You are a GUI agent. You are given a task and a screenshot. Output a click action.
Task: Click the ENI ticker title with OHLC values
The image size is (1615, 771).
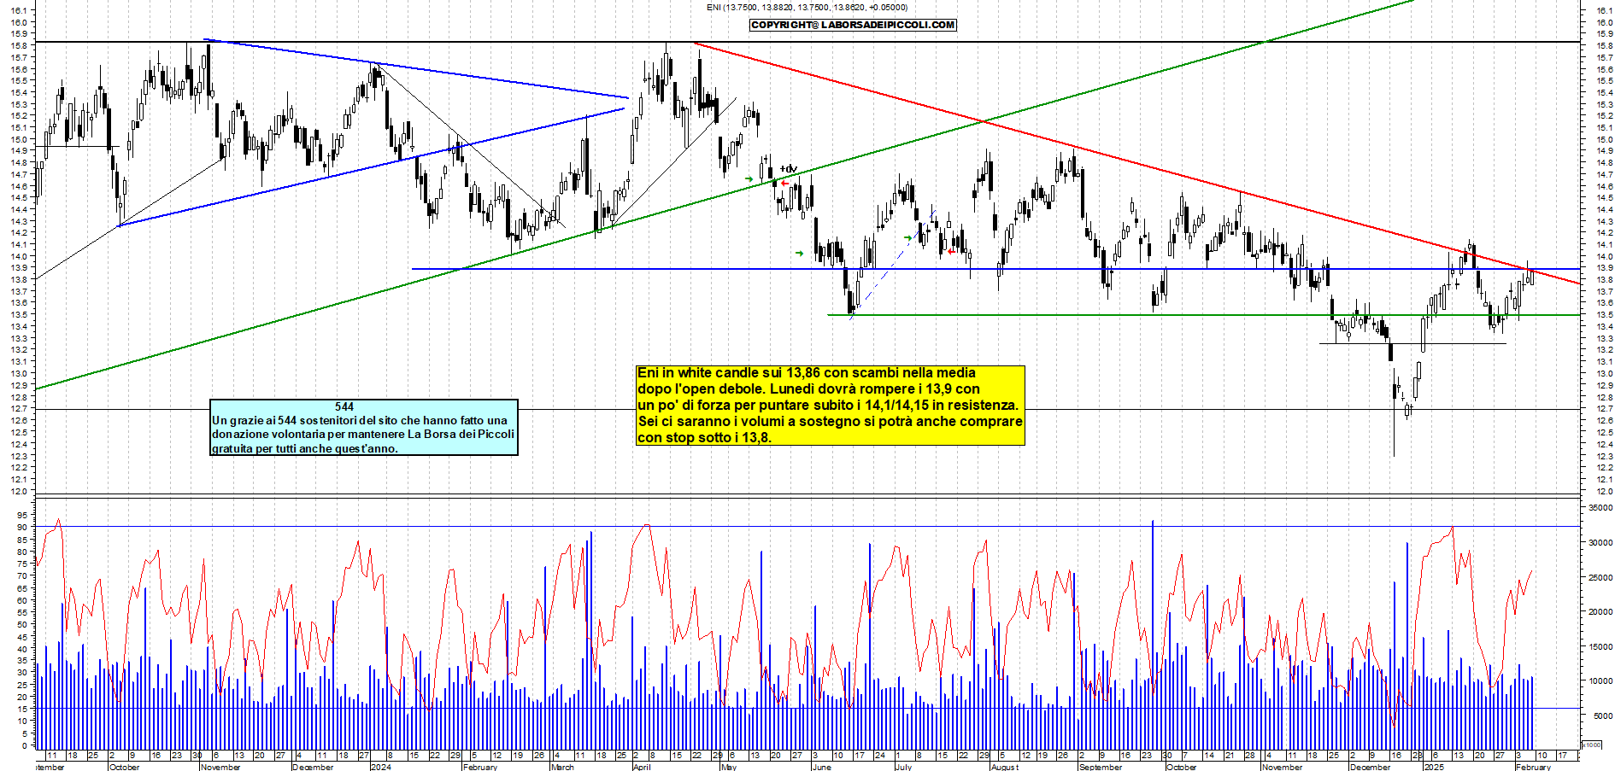click(807, 8)
